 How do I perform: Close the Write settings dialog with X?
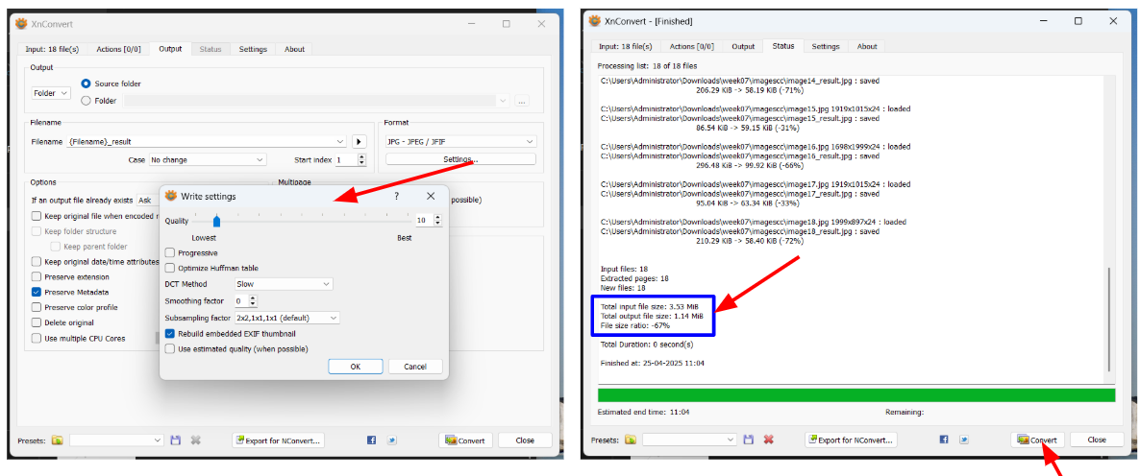click(x=431, y=196)
